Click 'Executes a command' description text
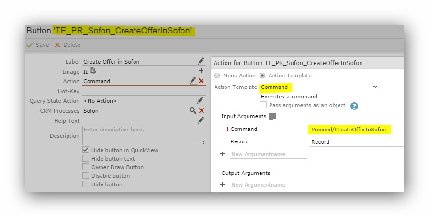The image size is (429, 217). 289,97
